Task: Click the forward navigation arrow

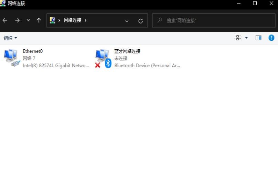Action: coord(17,20)
